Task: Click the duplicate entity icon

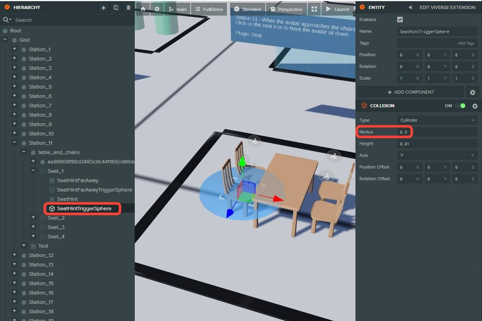Action: click(x=116, y=8)
